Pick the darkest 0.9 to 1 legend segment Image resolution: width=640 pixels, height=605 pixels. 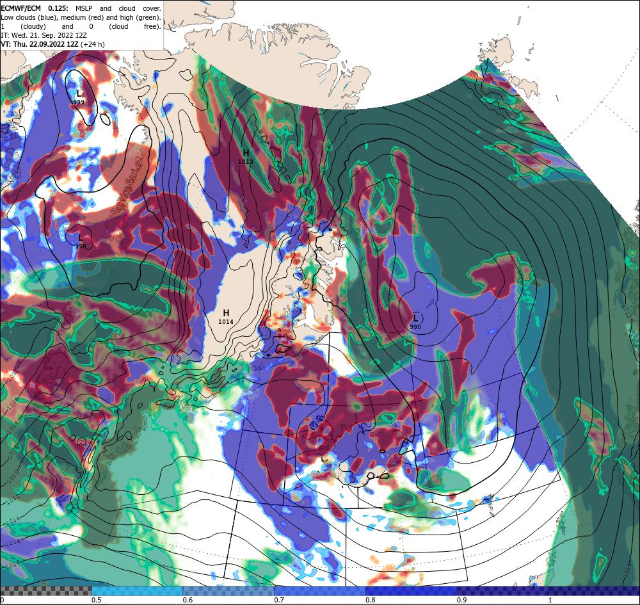click(548, 591)
